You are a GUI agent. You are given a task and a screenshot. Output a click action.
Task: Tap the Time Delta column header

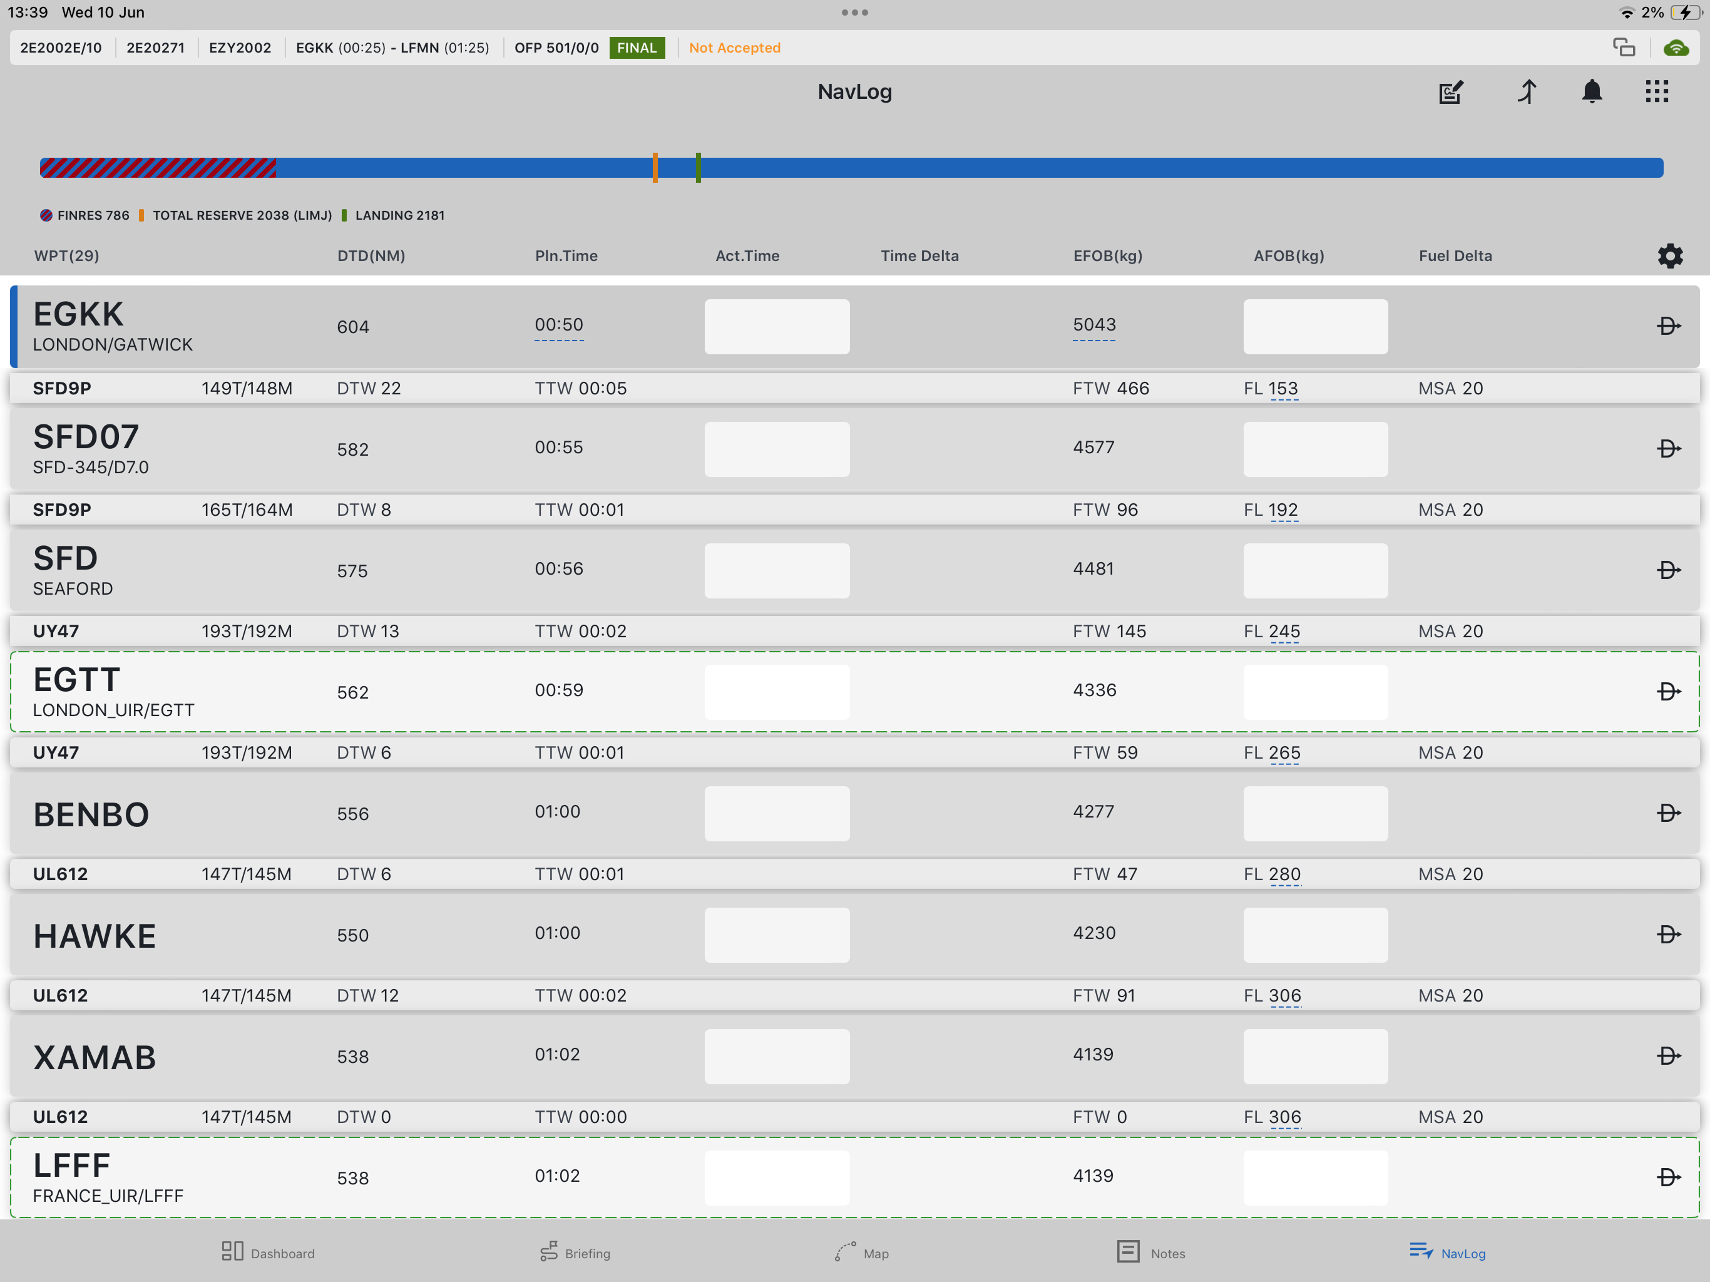(x=919, y=256)
